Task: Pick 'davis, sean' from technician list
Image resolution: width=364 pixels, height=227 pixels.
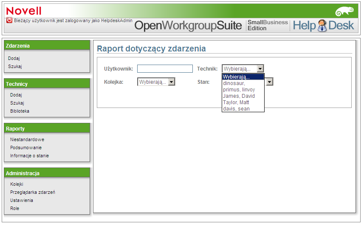Action: click(243, 109)
